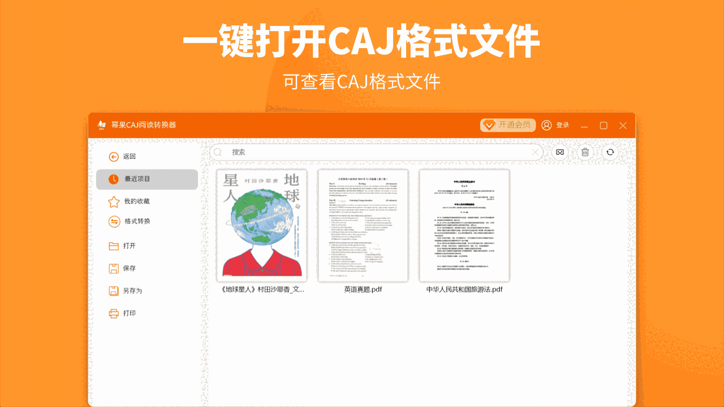Click the trash delete icon
Viewport: 724px width, 407px height.
point(584,152)
